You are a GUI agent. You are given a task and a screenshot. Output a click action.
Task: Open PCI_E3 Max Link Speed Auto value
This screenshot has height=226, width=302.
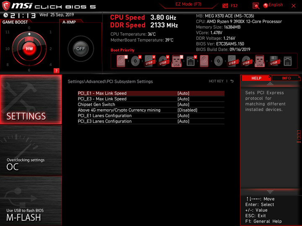(x=183, y=99)
